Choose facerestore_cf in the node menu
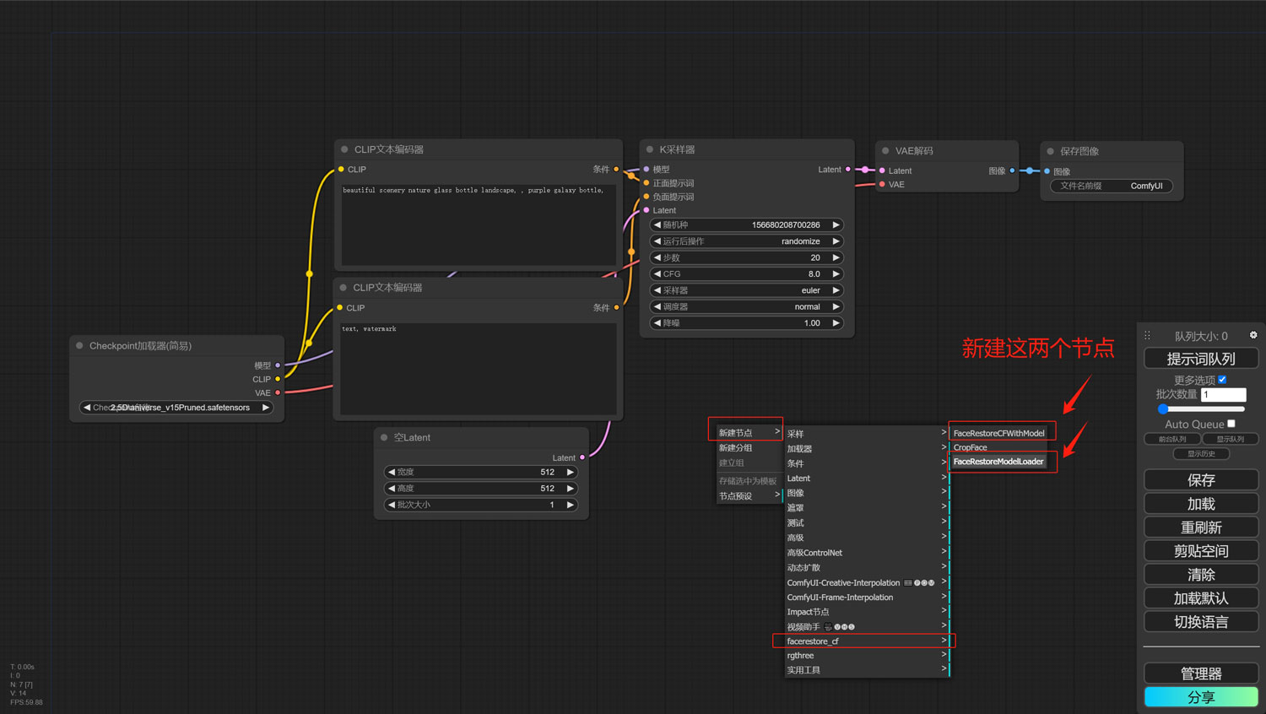The image size is (1266, 714). (863, 641)
